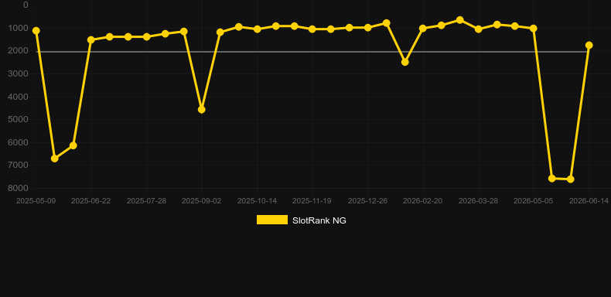Click the 2026-02-20 x-axis label

422,201
